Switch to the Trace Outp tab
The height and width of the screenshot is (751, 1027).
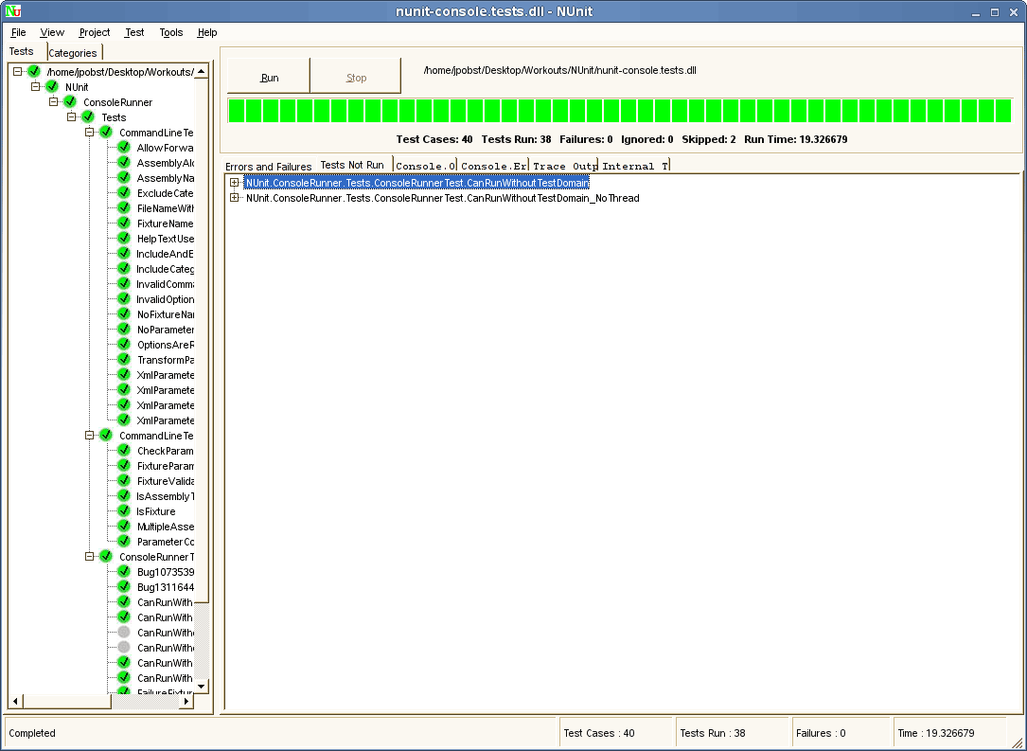(564, 166)
